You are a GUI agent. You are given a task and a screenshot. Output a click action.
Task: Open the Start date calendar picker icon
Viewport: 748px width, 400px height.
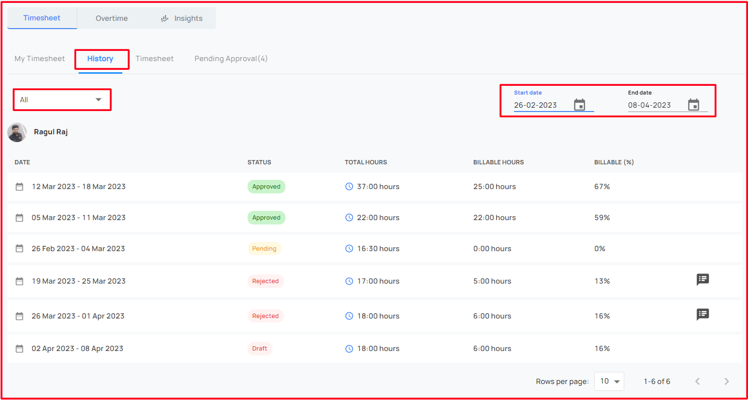(580, 105)
